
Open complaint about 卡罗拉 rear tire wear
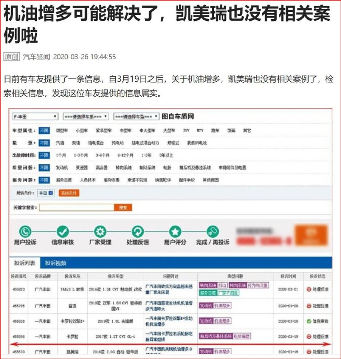point(169,337)
